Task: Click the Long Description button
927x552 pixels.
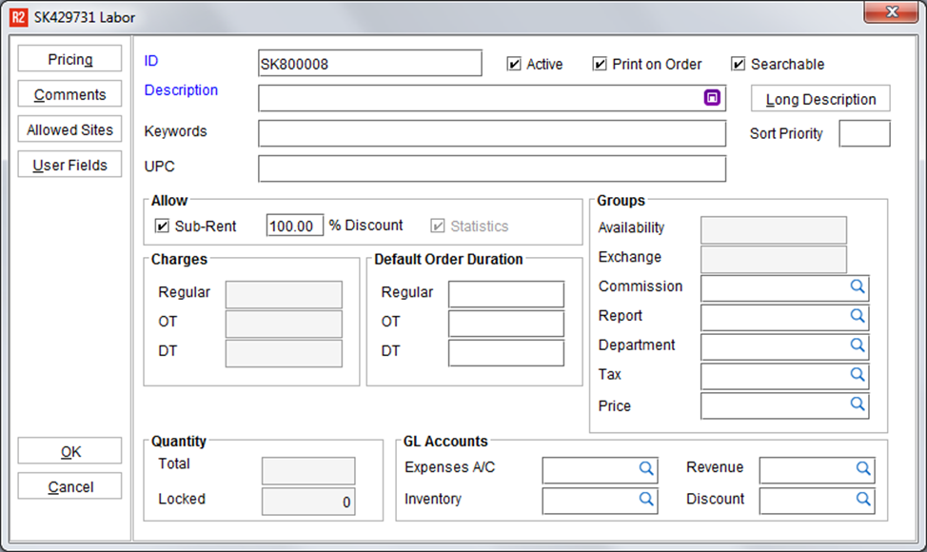Action: (820, 99)
